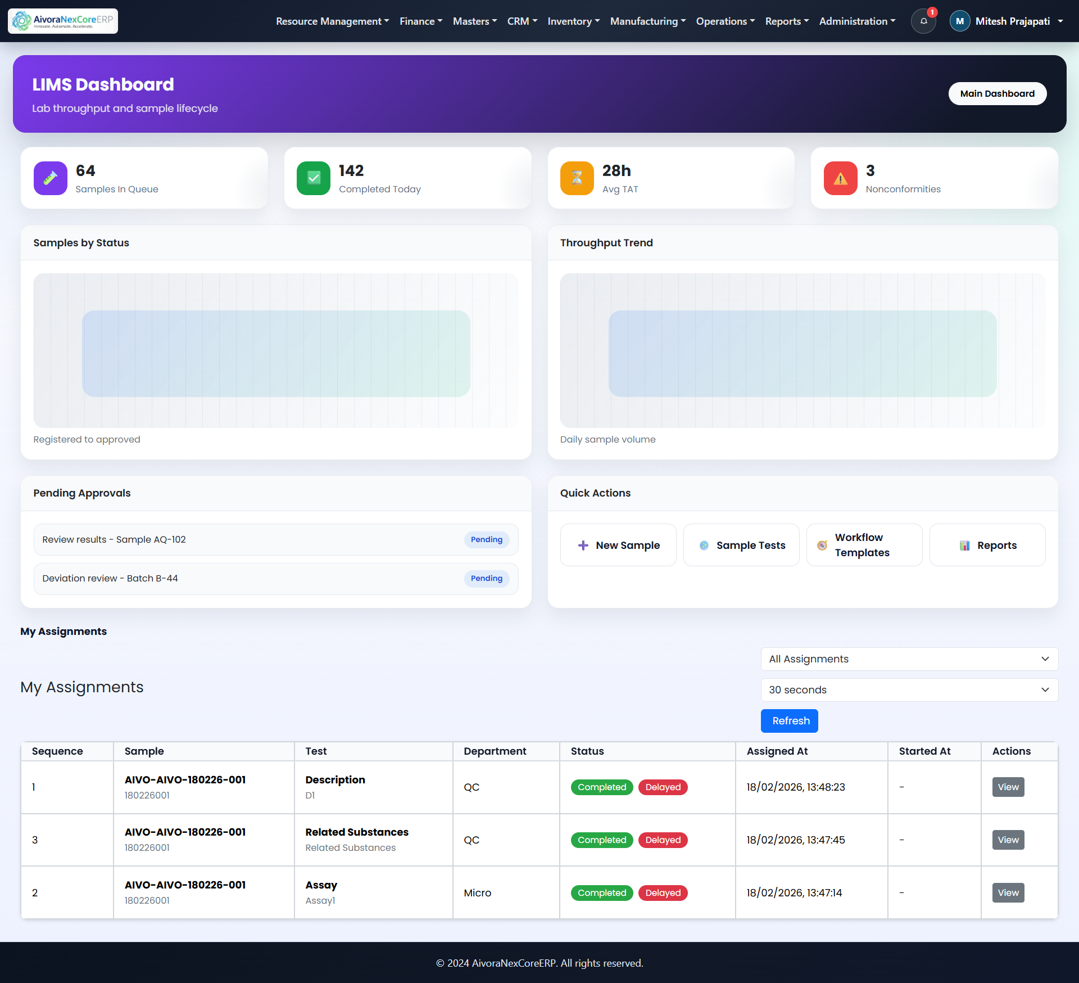Open Workflow Templates quick action
Screen dimensions: 1079x983
tap(864, 545)
